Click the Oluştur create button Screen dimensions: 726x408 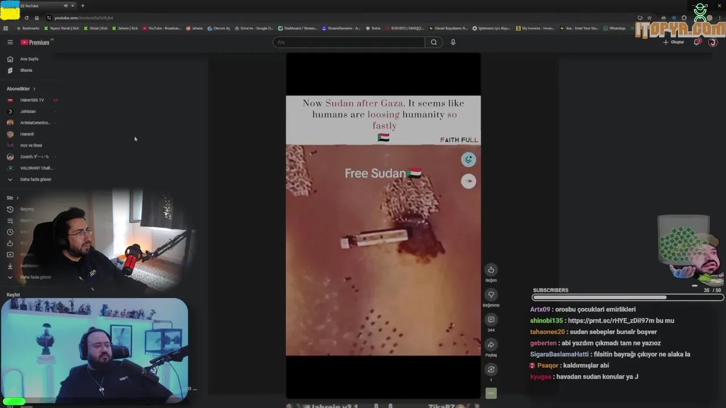pos(674,42)
